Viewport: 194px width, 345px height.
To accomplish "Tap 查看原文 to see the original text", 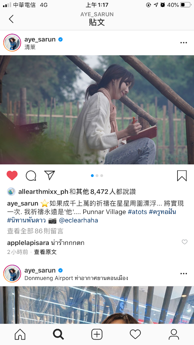I will [x=45, y=252].
